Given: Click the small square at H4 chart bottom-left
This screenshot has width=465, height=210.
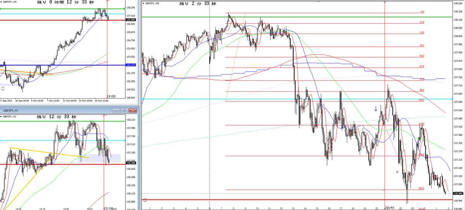Looking at the screenshot, I should 3,89.
